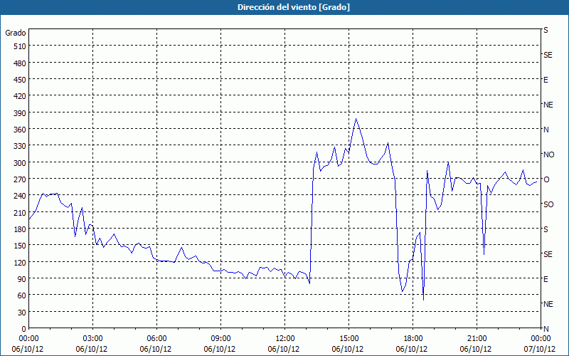Pick the 'NE' compass label near 45 degrees
The height and width of the screenshot is (356, 569).
(548, 304)
